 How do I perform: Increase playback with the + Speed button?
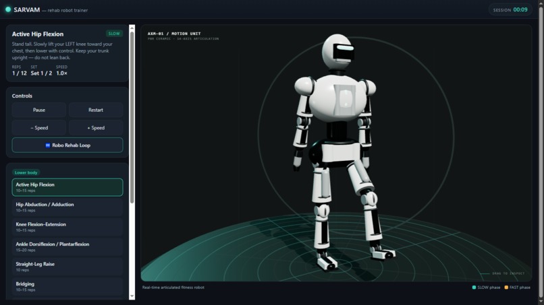96,128
